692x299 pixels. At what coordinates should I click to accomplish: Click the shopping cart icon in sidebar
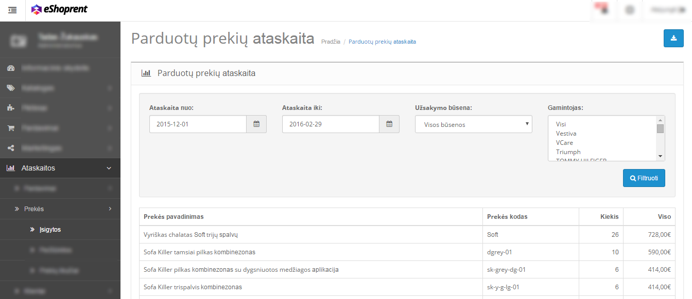click(x=11, y=128)
